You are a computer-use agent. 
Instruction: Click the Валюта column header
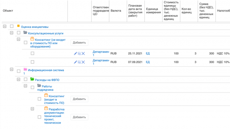[116, 11]
